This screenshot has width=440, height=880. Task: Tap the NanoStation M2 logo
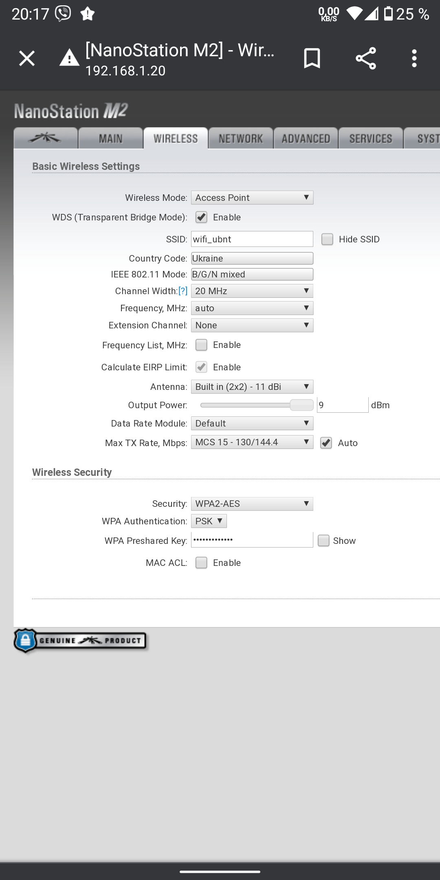click(71, 111)
